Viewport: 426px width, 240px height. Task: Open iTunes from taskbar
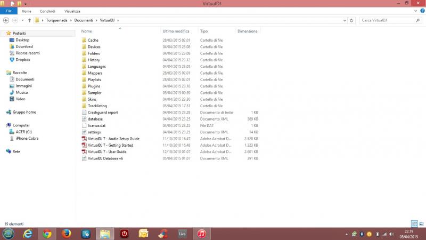(202, 234)
